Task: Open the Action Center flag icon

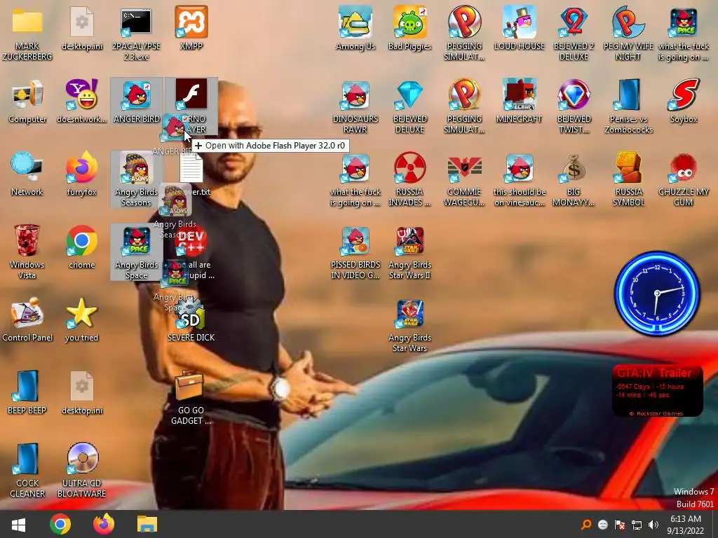Action: tap(620, 525)
